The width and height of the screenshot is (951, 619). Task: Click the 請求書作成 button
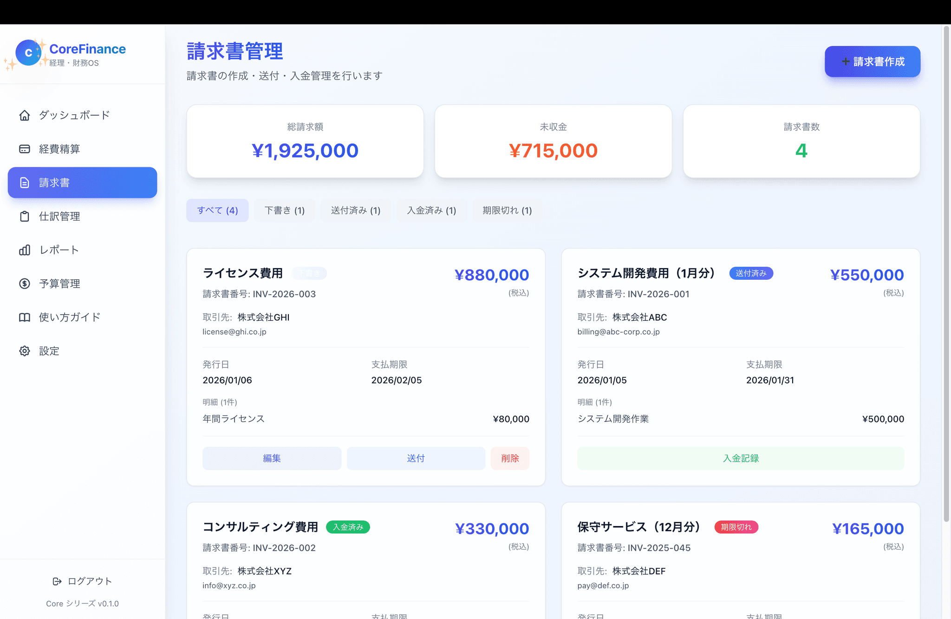(872, 62)
